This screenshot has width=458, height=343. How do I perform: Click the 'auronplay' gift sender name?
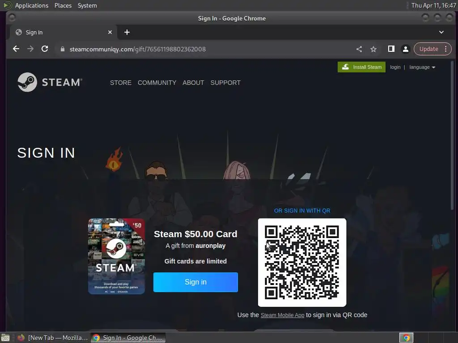pyautogui.click(x=211, y=246)
